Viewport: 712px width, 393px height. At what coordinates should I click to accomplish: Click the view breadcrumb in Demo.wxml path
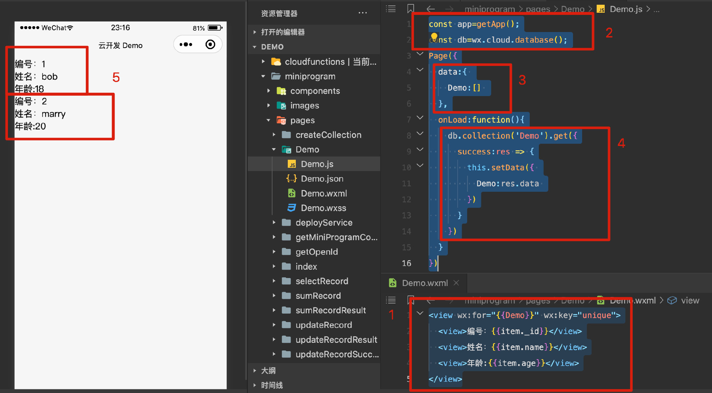click(x=690, y=300)
